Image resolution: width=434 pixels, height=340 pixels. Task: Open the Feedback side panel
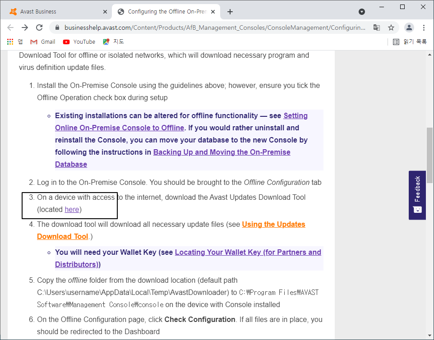417,195
